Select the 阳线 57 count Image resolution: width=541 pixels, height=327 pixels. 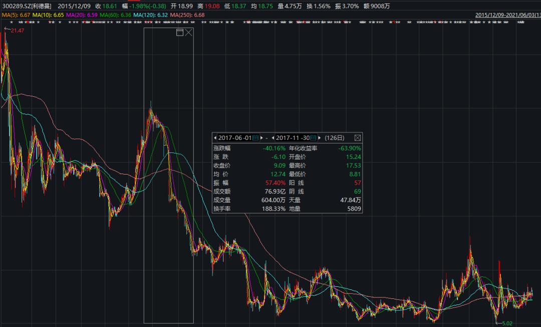[358, 183]
